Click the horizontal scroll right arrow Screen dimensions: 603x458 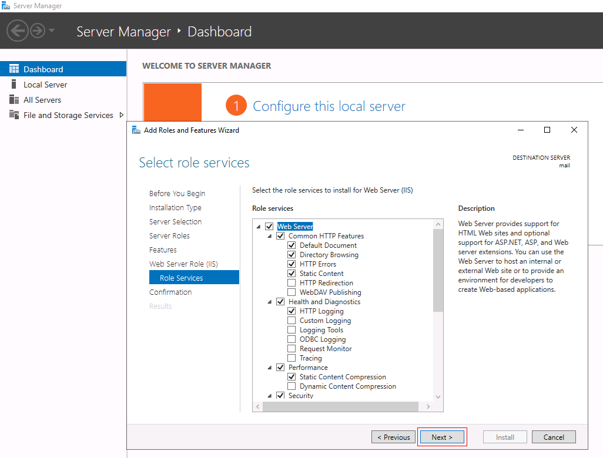[x=428, y=406]
